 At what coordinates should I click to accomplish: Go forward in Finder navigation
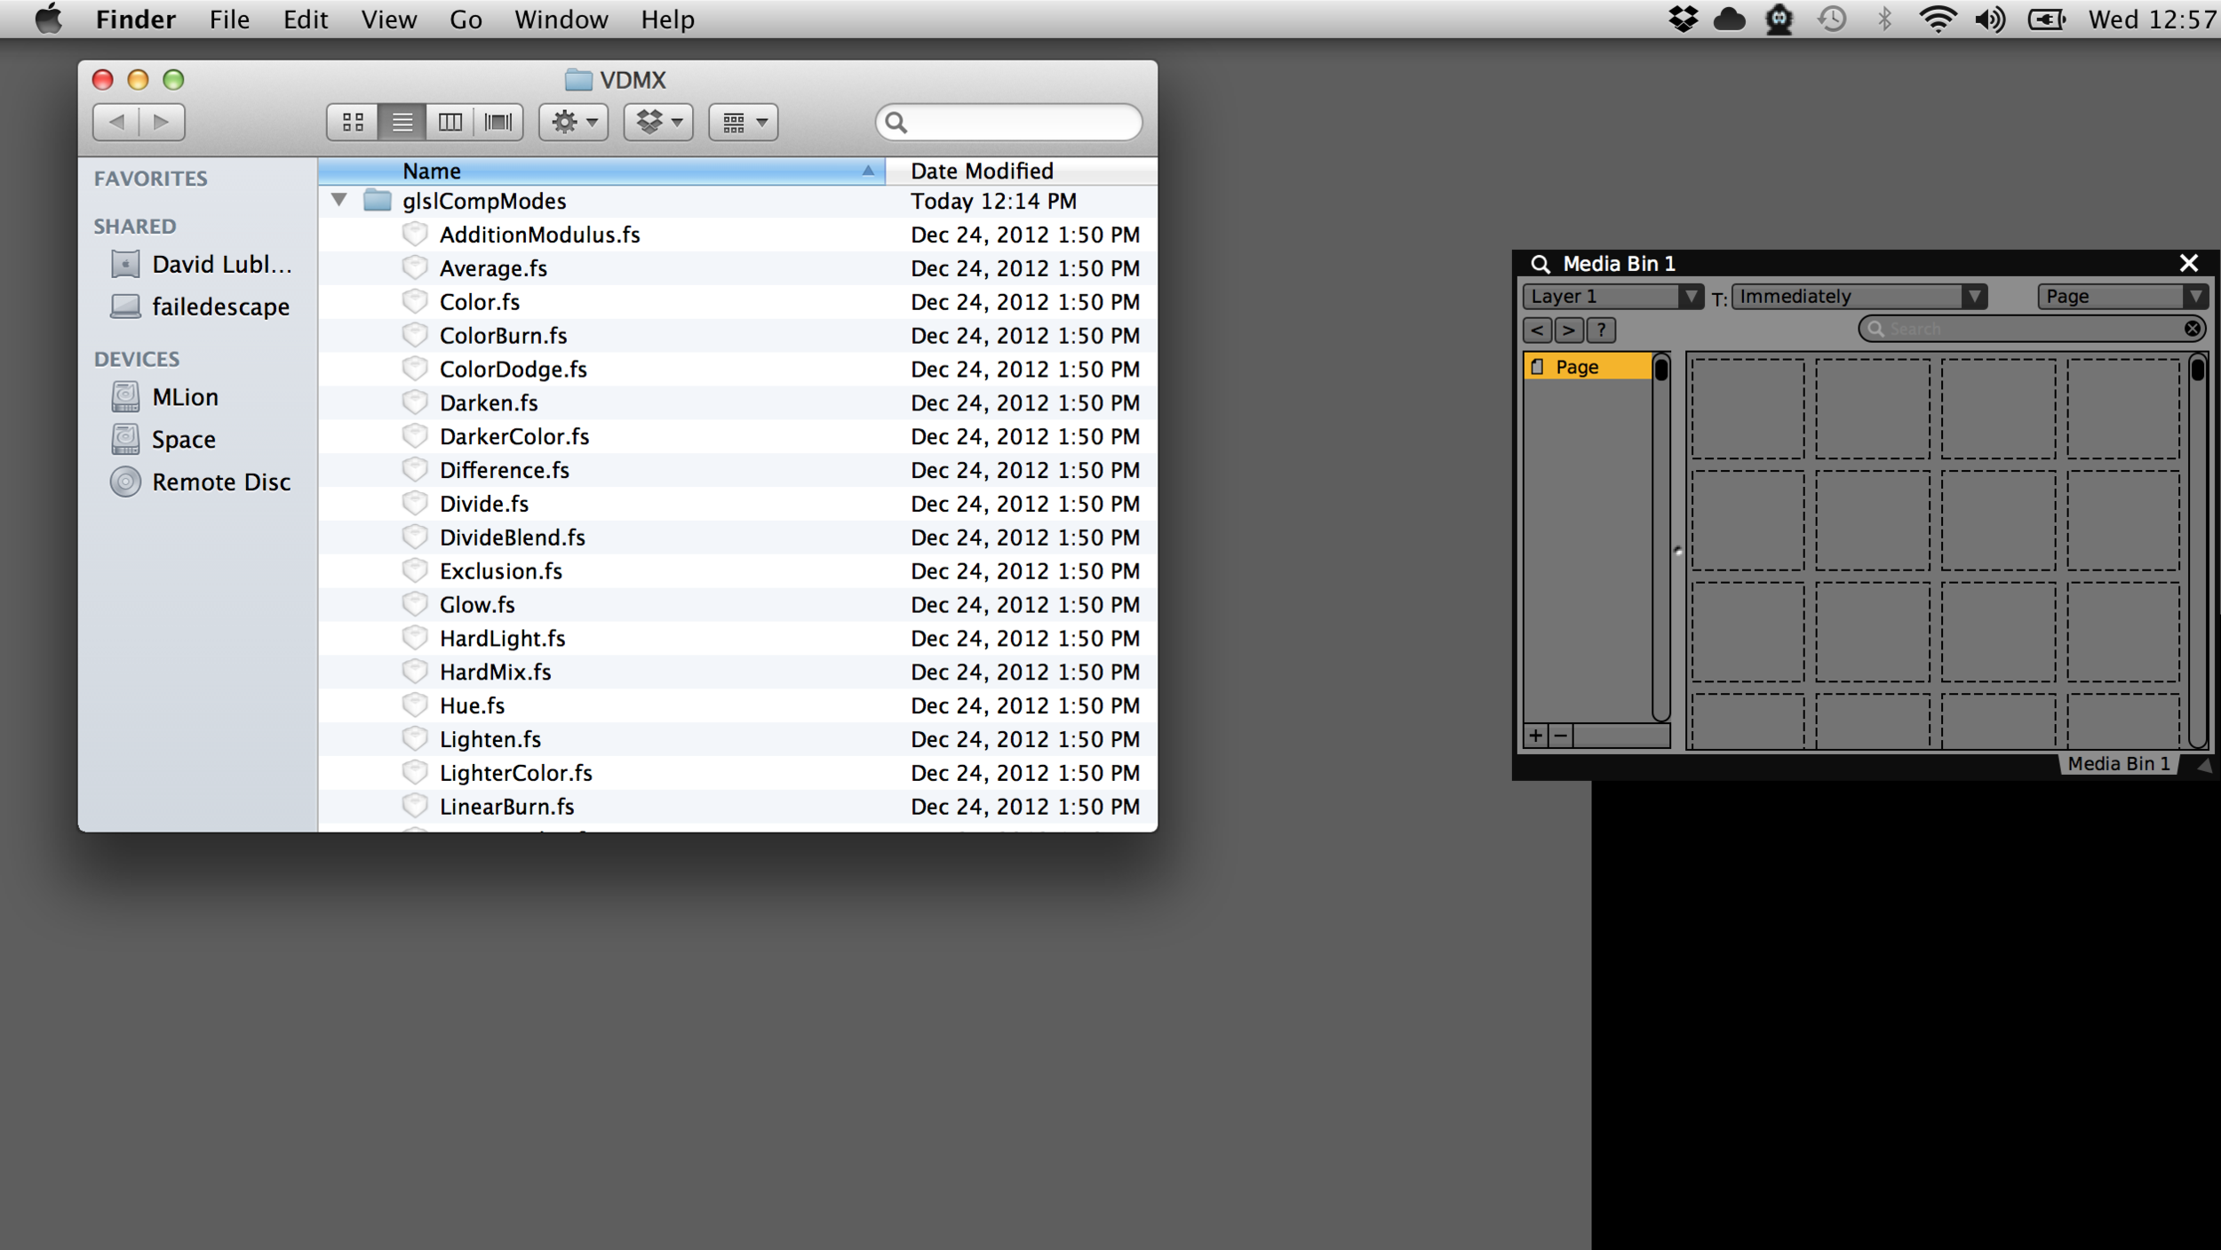(x=162, y=122)
